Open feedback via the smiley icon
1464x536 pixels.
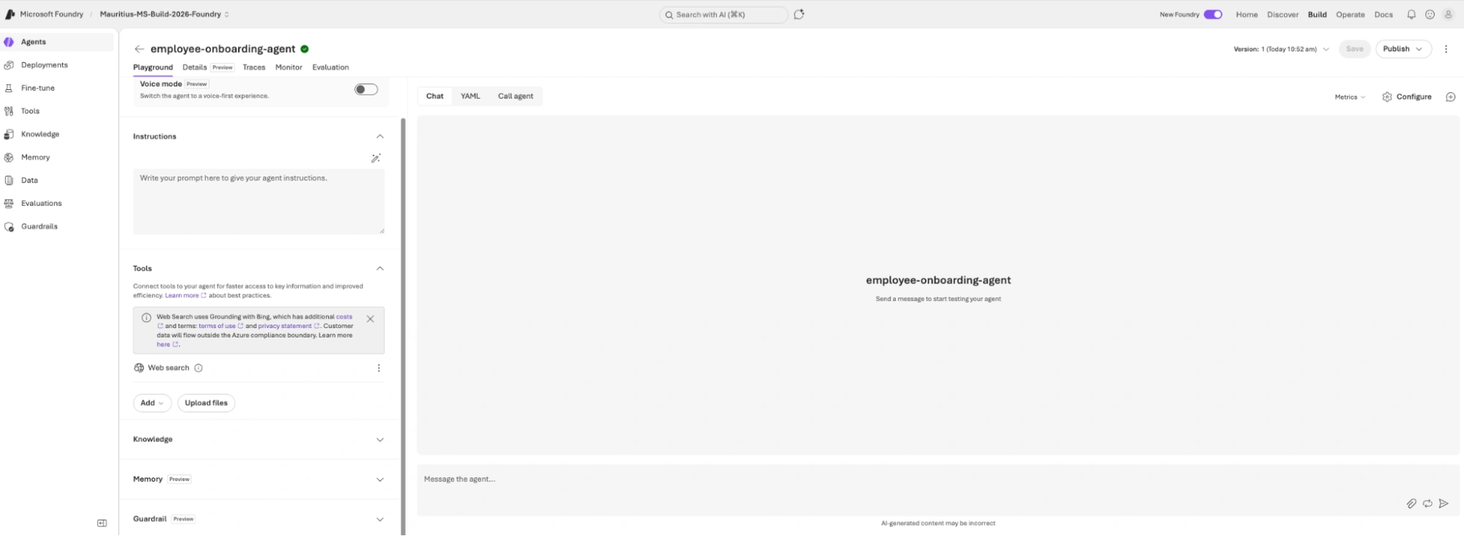tap(1430, 15)
